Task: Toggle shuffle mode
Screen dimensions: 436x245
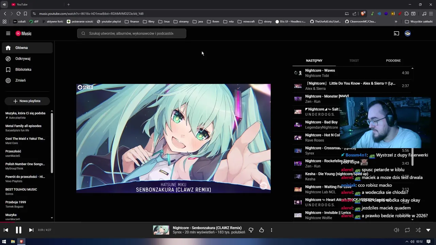Action: pos(418,230)
